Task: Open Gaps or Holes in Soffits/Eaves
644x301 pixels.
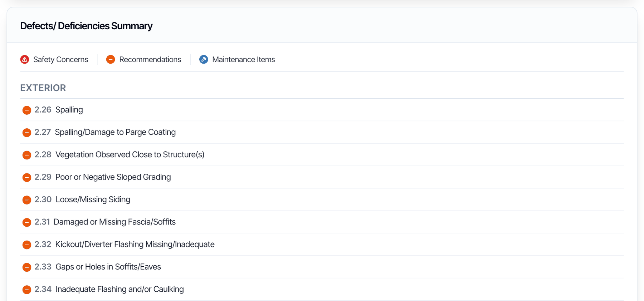Action: pos(108,267)
